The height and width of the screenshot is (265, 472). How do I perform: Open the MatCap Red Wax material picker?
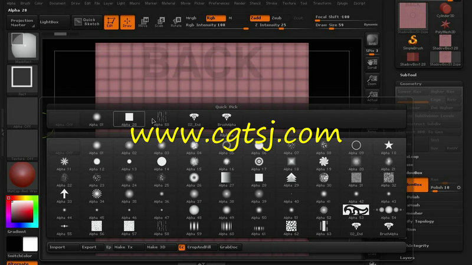point(22,177)
